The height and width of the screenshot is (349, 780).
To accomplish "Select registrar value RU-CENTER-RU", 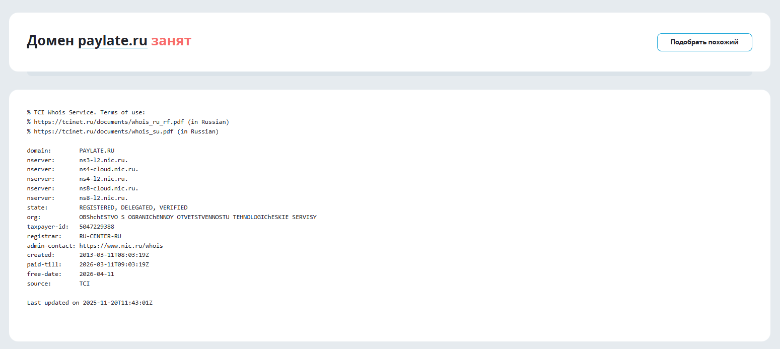I will [100, 236].
